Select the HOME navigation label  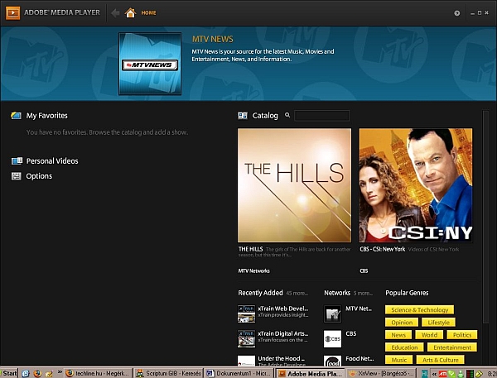[x=148, y=13]
